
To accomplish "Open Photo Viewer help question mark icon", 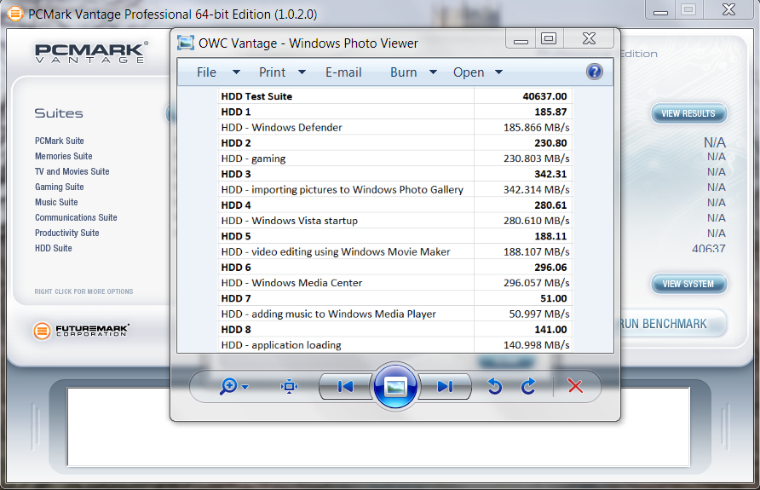I will pyautogui.click(x=594, y=72).
